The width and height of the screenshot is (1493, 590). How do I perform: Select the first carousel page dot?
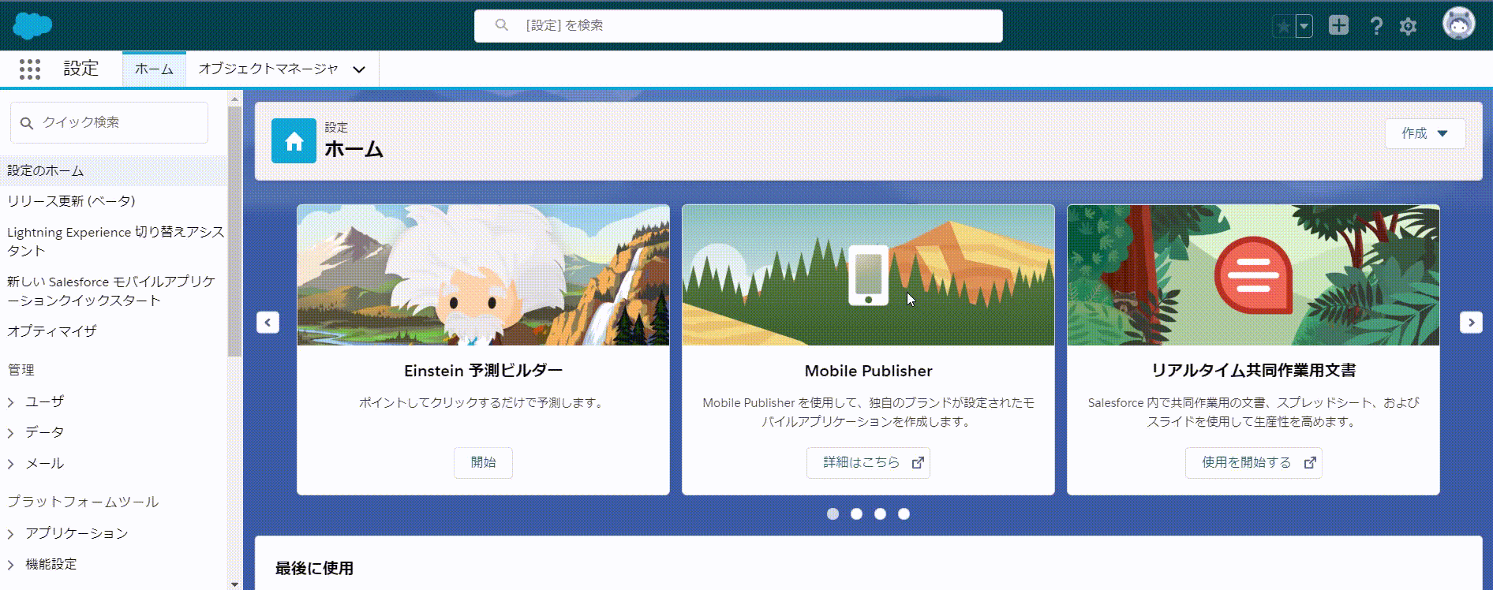pyautogui.click(x=833, y=514)
